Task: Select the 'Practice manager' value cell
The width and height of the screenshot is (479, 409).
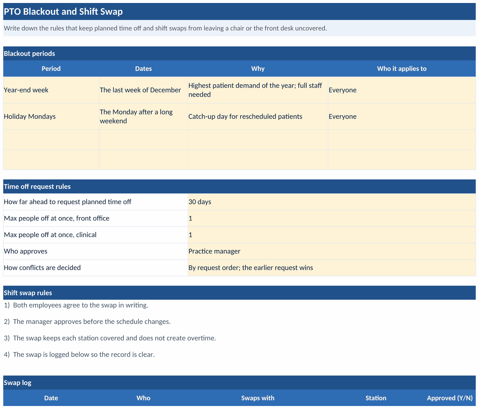Action: pyautogui.click(x=332, y=251)
